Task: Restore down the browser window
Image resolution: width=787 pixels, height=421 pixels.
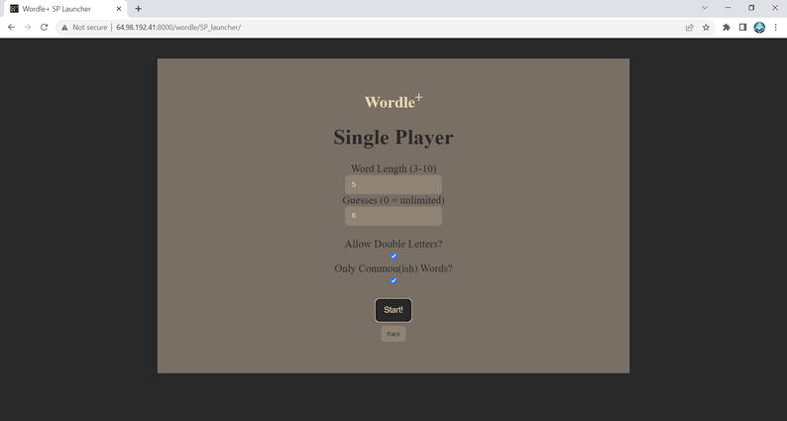Action: (x=751, y=8)
